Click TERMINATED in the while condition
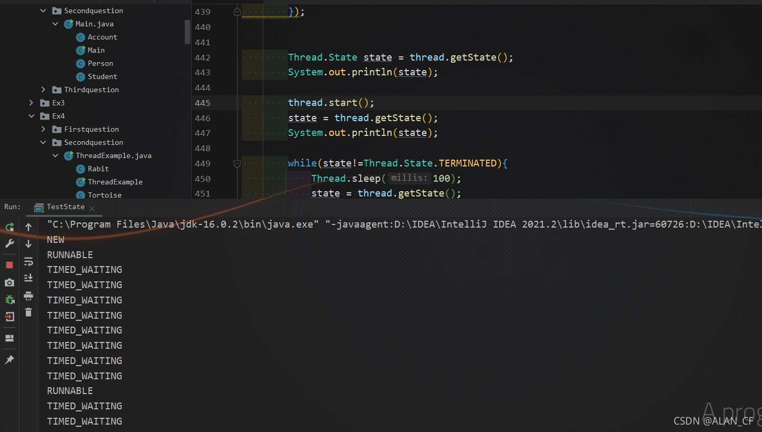This screenshot has width=762, height=432. pos(468,163)
